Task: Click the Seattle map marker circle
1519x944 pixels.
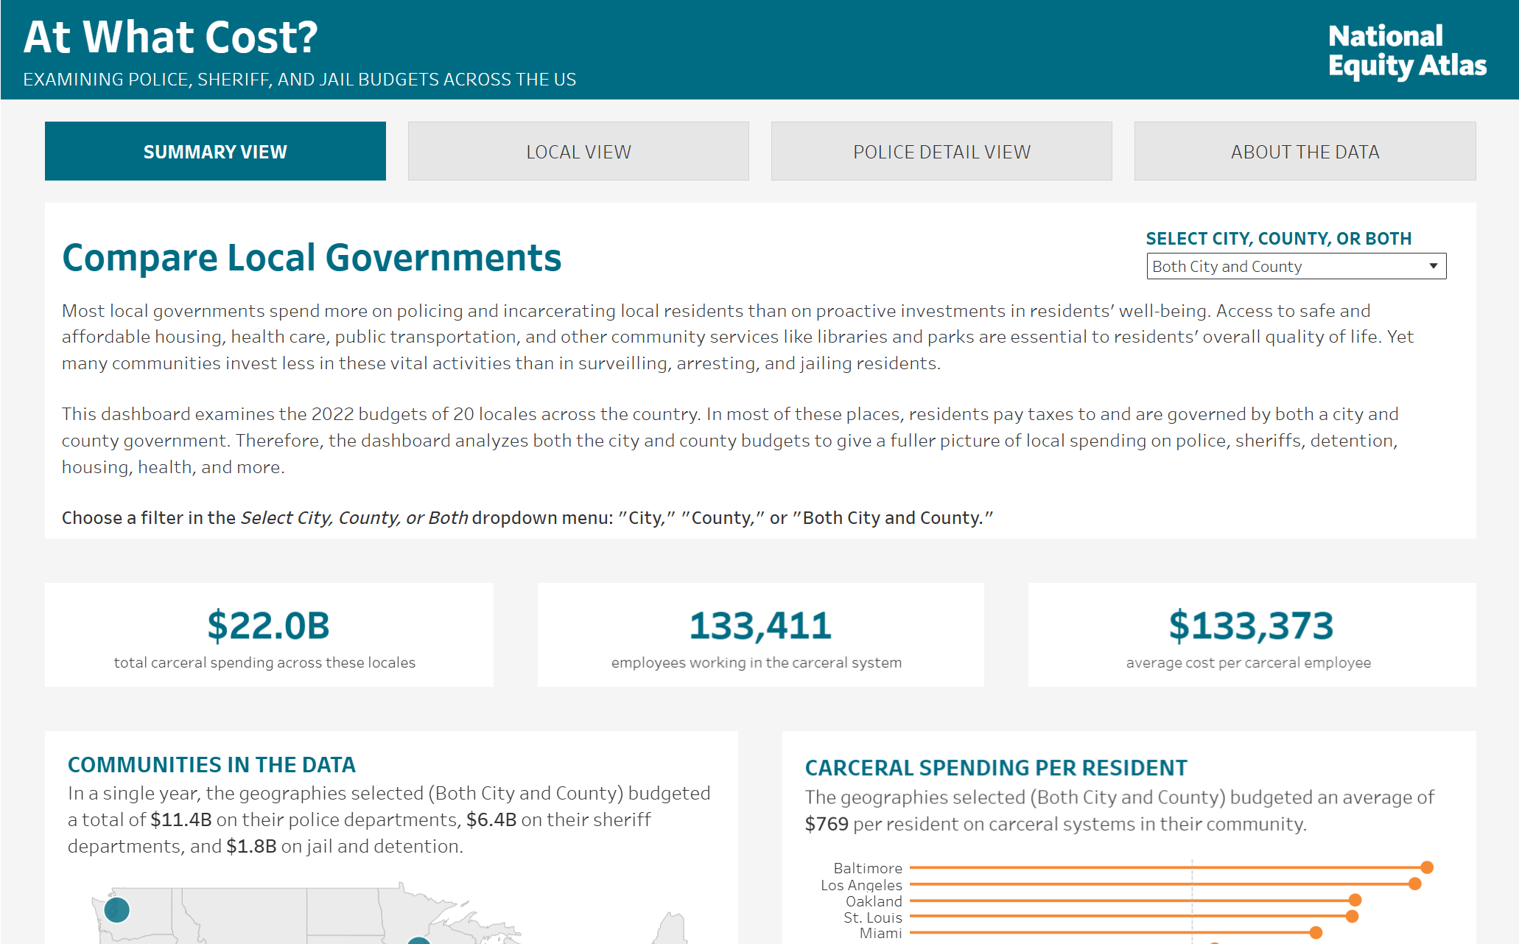Action: [x=116, y=910]
